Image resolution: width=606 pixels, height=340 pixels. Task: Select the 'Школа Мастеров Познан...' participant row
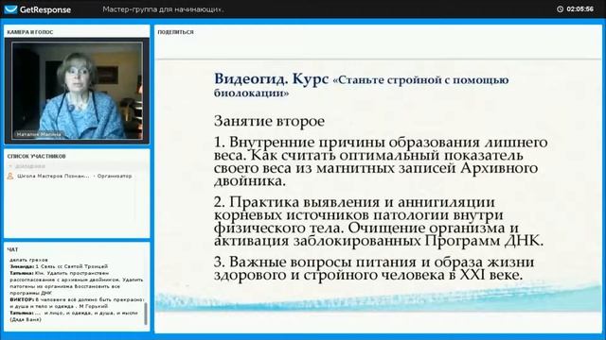[x=69, y=176]
